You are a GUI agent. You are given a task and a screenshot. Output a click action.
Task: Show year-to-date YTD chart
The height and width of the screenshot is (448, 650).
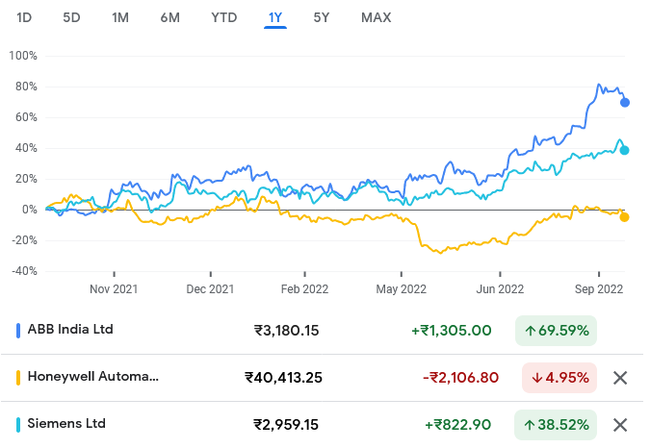pos(223,17)
